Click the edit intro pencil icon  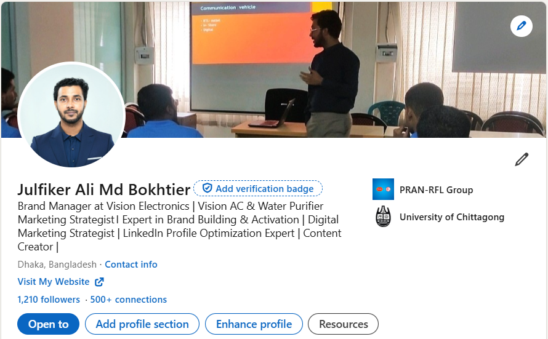(522, 159)
